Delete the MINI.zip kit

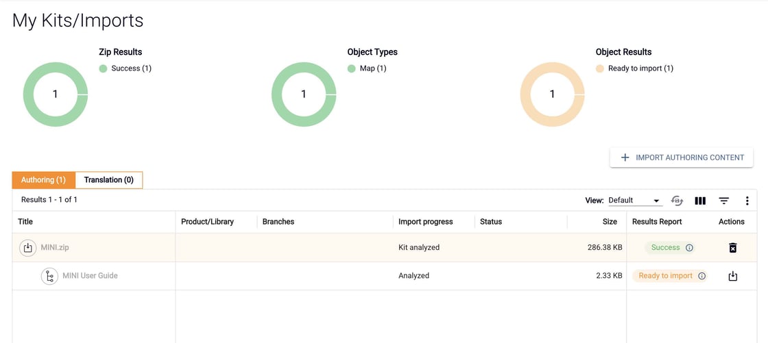click(x=732, y=248)
